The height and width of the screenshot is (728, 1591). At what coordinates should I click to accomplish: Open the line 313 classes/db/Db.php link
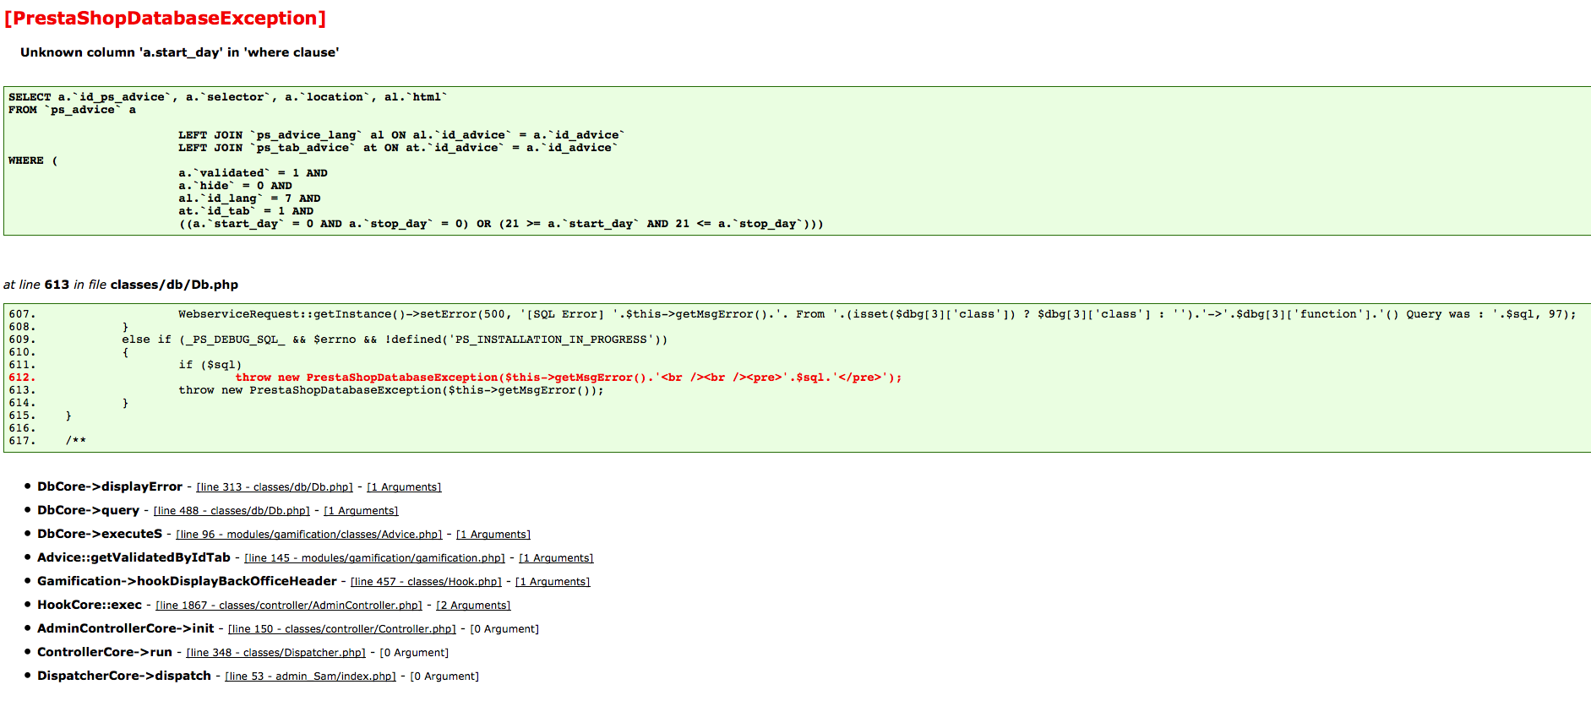pyautogui.click(x=275, y=487)
